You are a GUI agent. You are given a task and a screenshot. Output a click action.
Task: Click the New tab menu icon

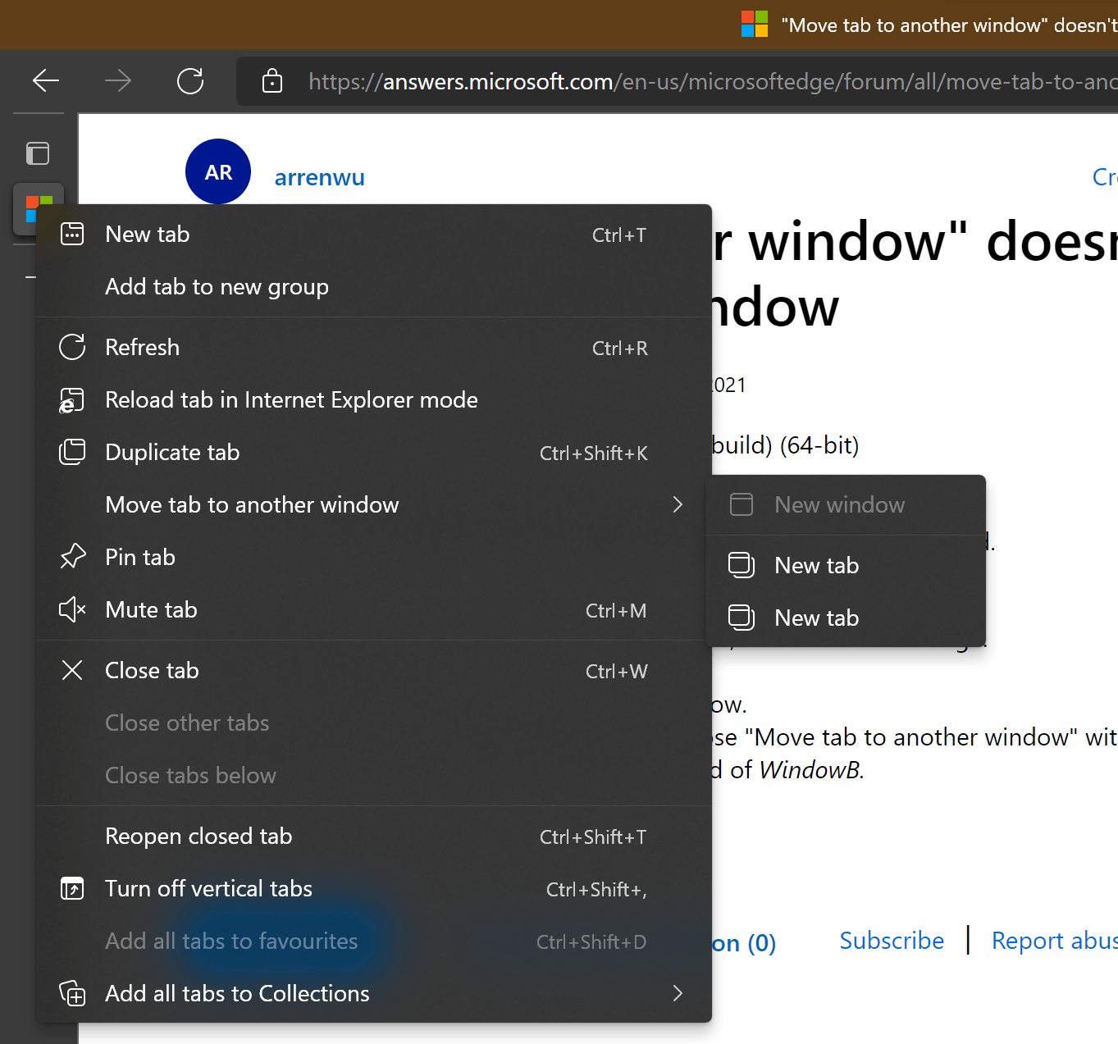pos(72,234)
